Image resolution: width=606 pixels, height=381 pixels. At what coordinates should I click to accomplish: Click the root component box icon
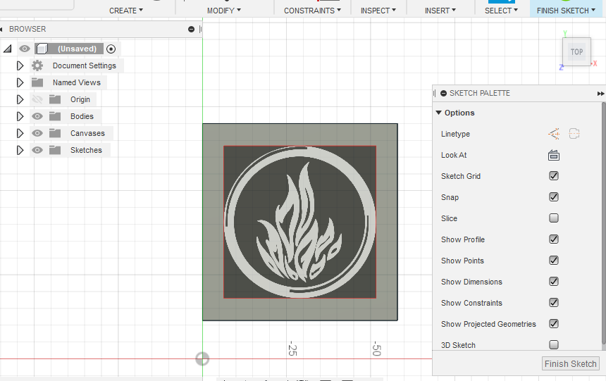coord(42,49)
